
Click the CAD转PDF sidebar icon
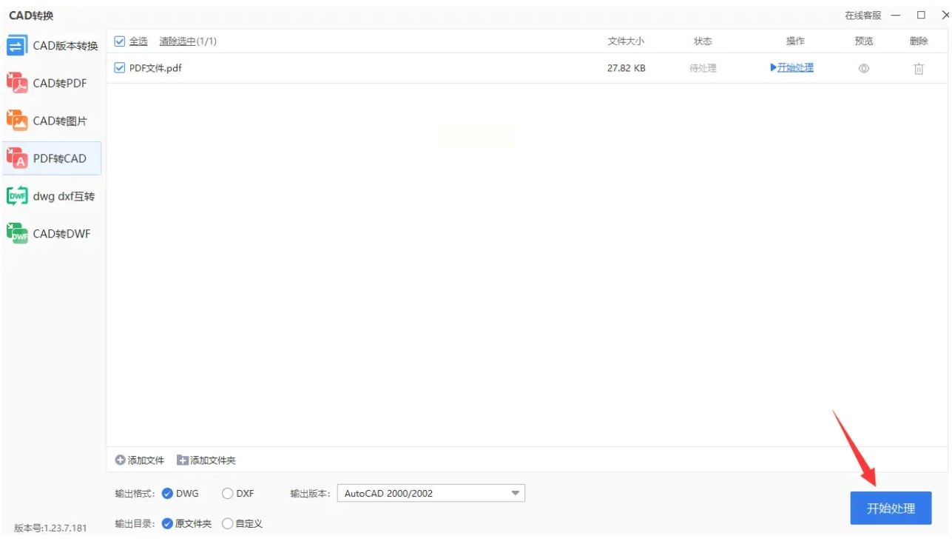coord(16,83)
